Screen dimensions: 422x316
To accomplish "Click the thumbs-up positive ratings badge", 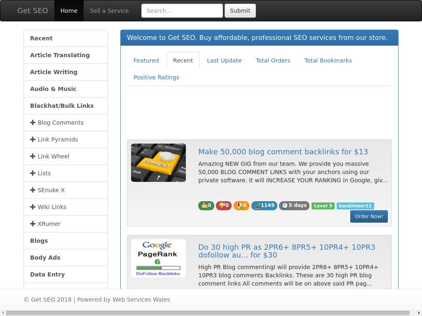I will point(206,206).
